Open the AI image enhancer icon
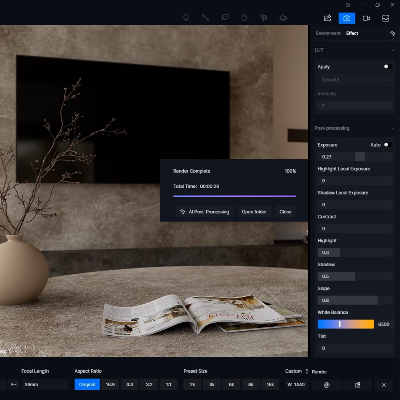 point(327,18)
